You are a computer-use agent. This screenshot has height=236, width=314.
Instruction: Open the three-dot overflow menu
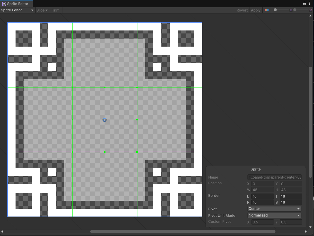(x=310, y=3)
